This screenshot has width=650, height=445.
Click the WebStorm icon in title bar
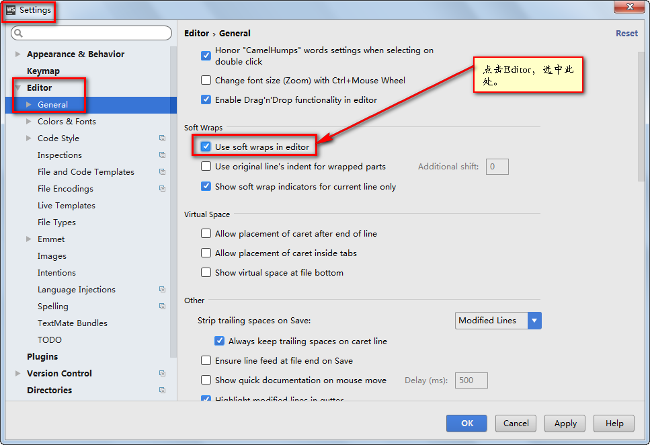point(11,10)
